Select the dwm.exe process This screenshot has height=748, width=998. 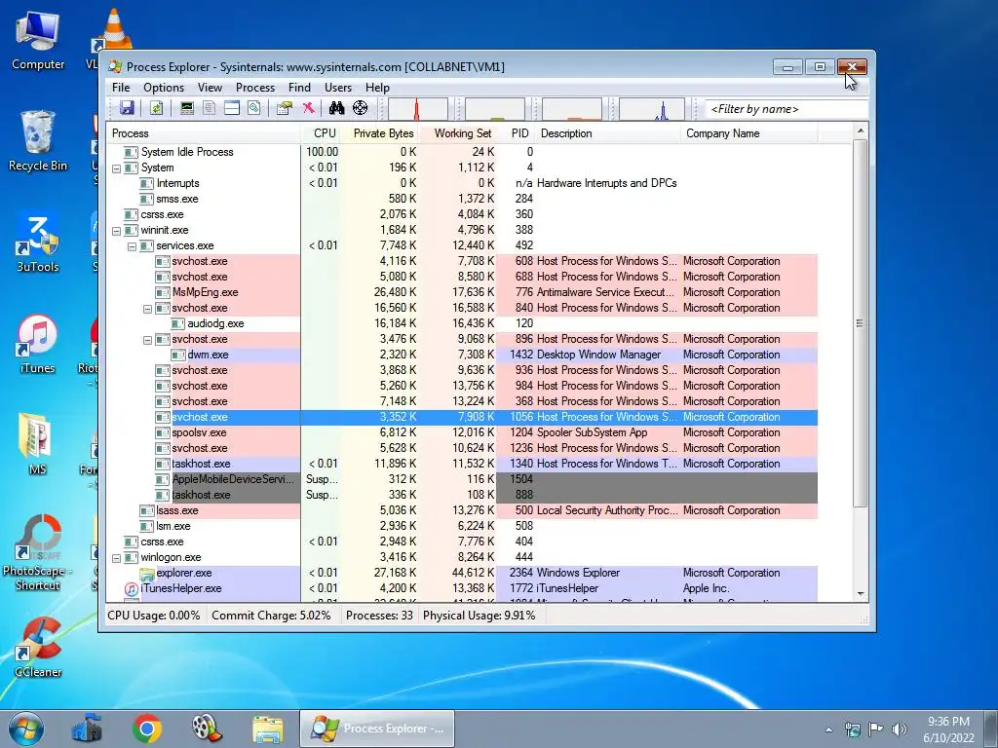(x=462, y=355)
